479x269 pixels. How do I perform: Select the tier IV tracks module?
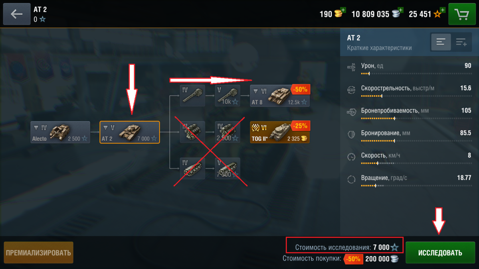[192, 169]
